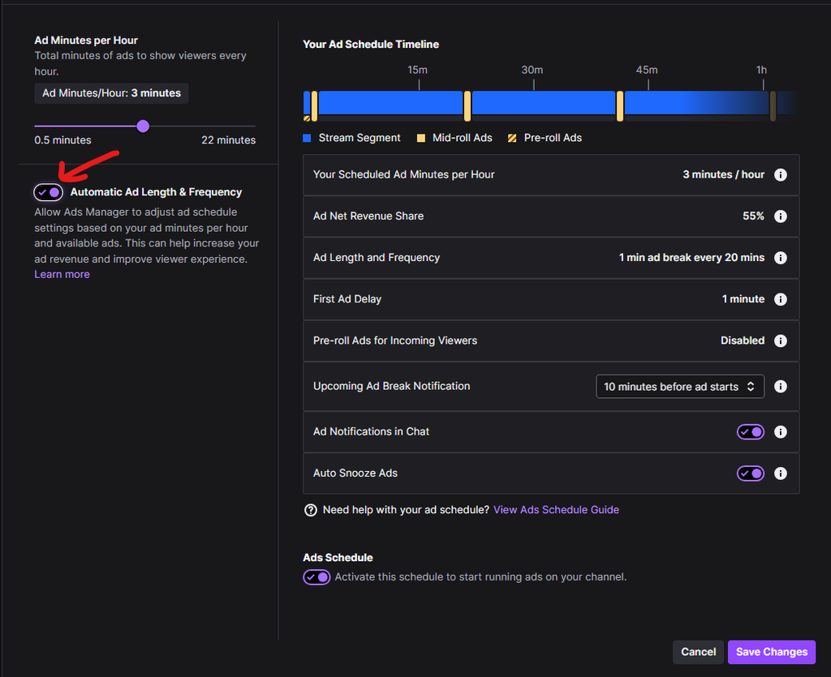Click the Ad Net Revenue Share info icon
831x677 pixels.
point(781,216)
